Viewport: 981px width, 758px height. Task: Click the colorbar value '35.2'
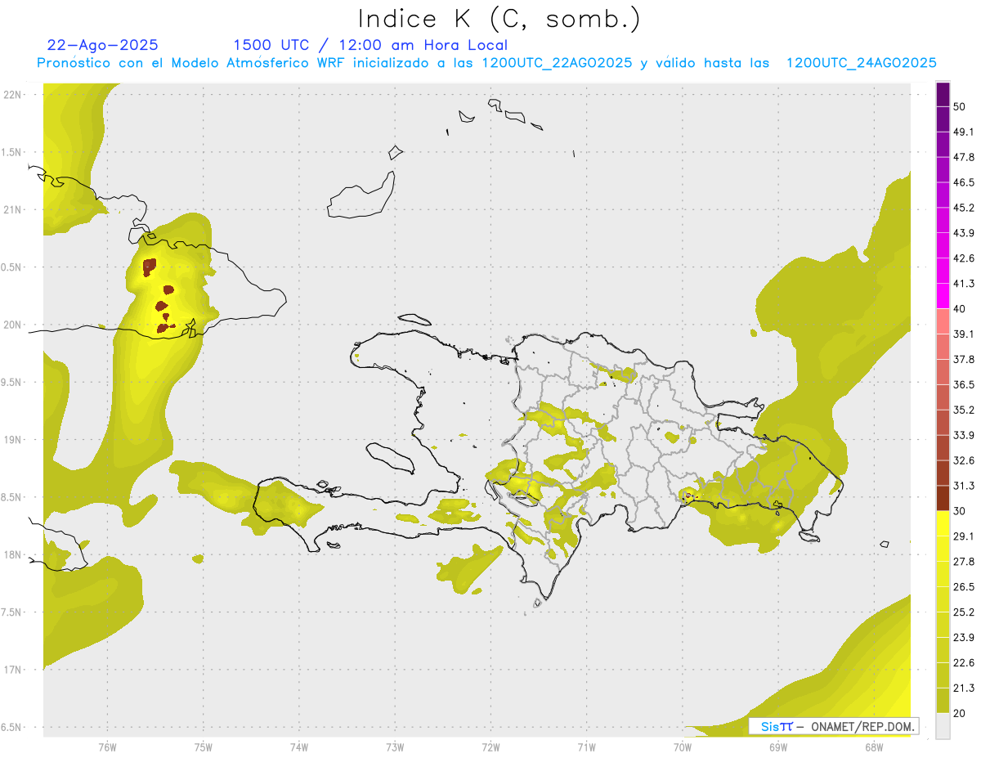click(x=964, y=410)
